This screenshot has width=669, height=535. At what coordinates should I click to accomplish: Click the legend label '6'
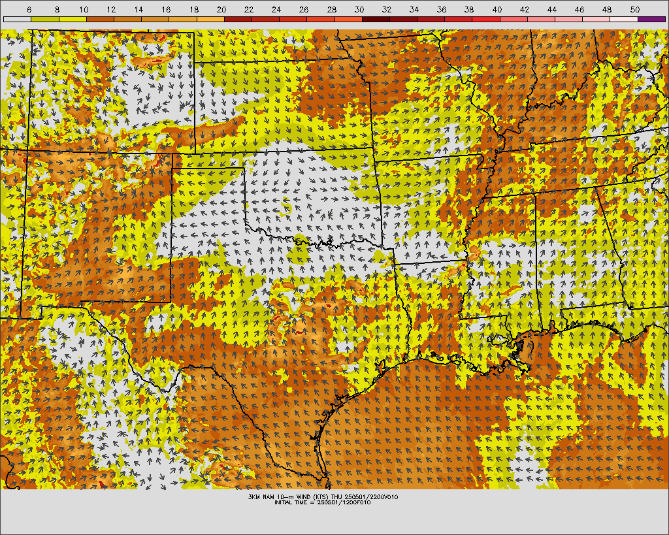(29, 9)
